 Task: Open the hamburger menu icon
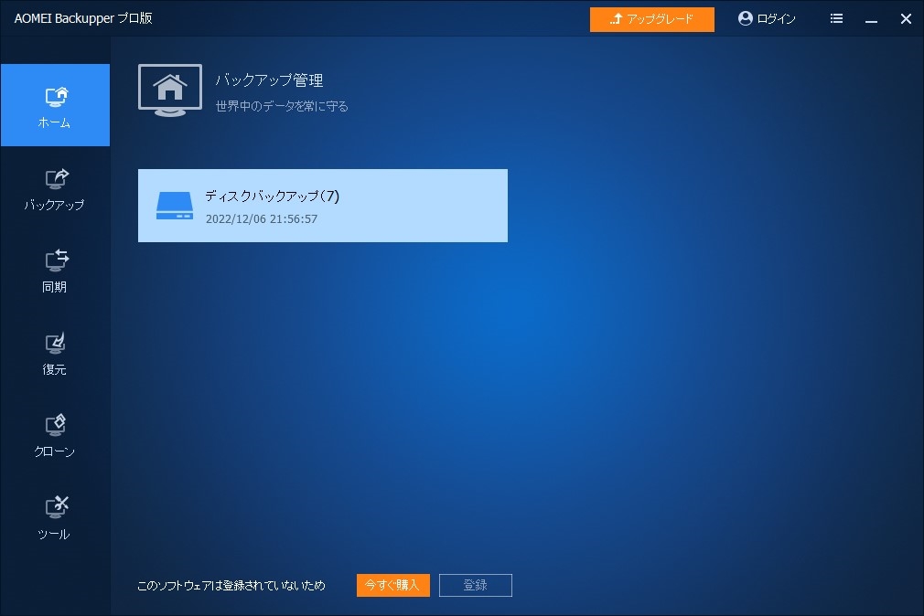[x=836, y=19]
